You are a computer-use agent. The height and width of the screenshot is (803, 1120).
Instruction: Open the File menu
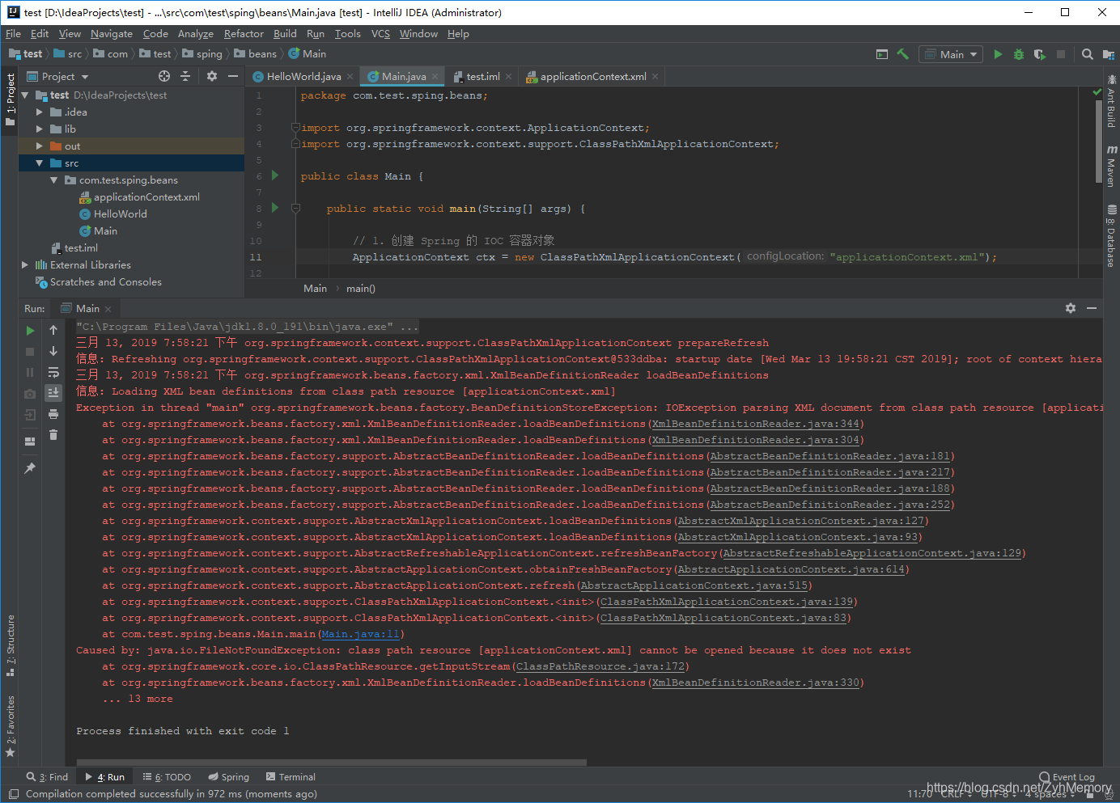pos(13,33)
